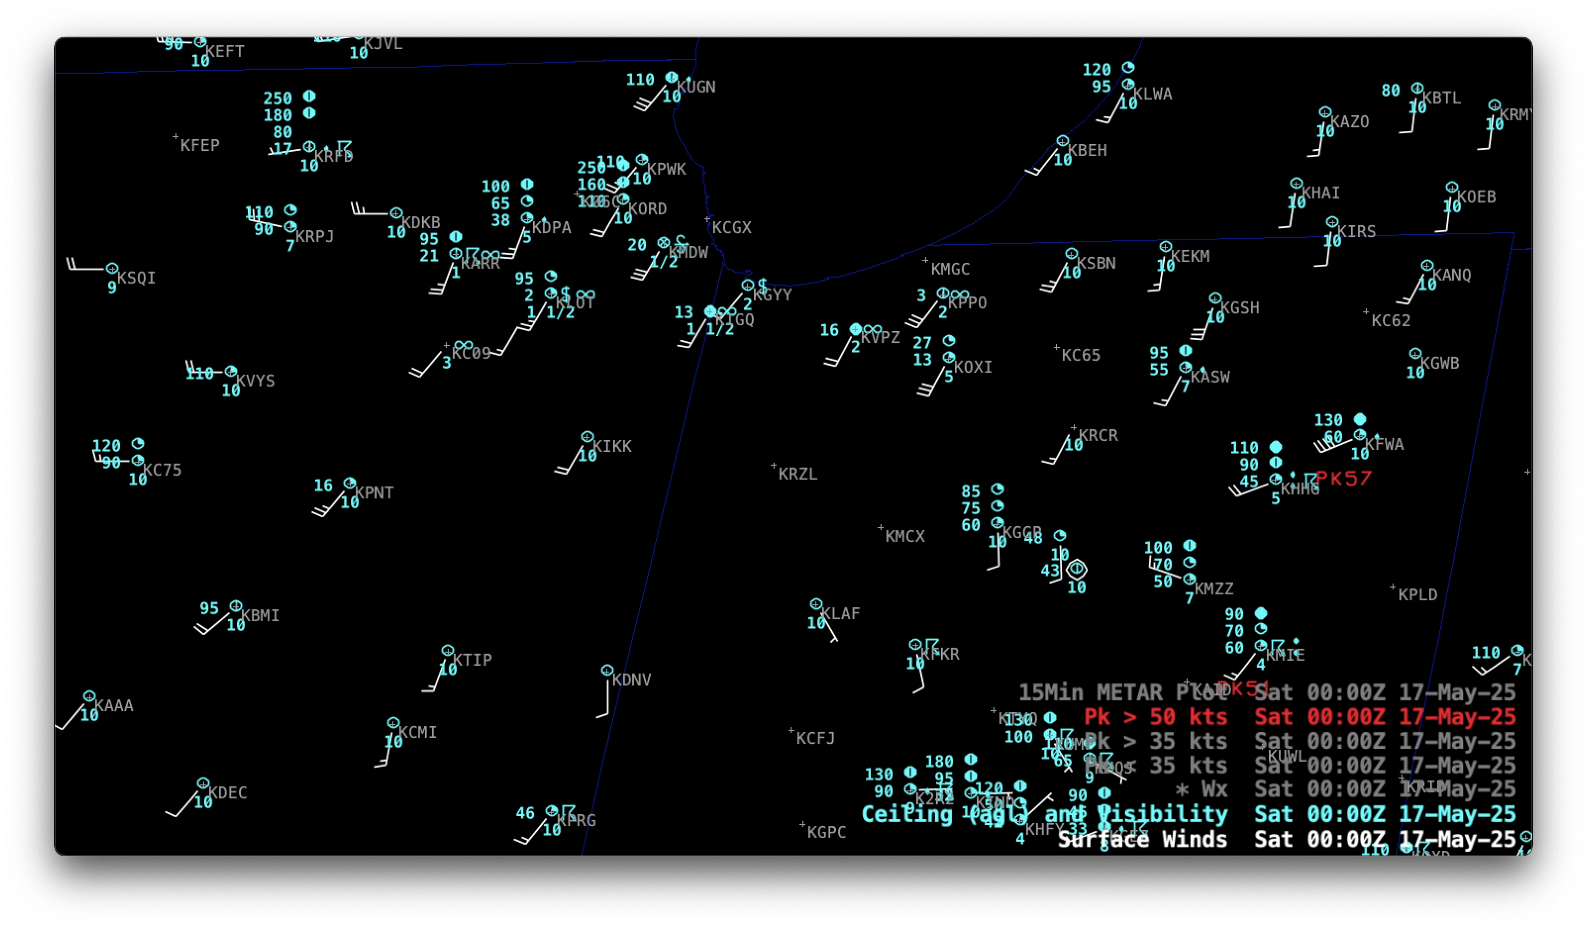The width and height of the screenshot is (1587, 928).
Task: Click the KLWA station label
Action: point(1153,94)
